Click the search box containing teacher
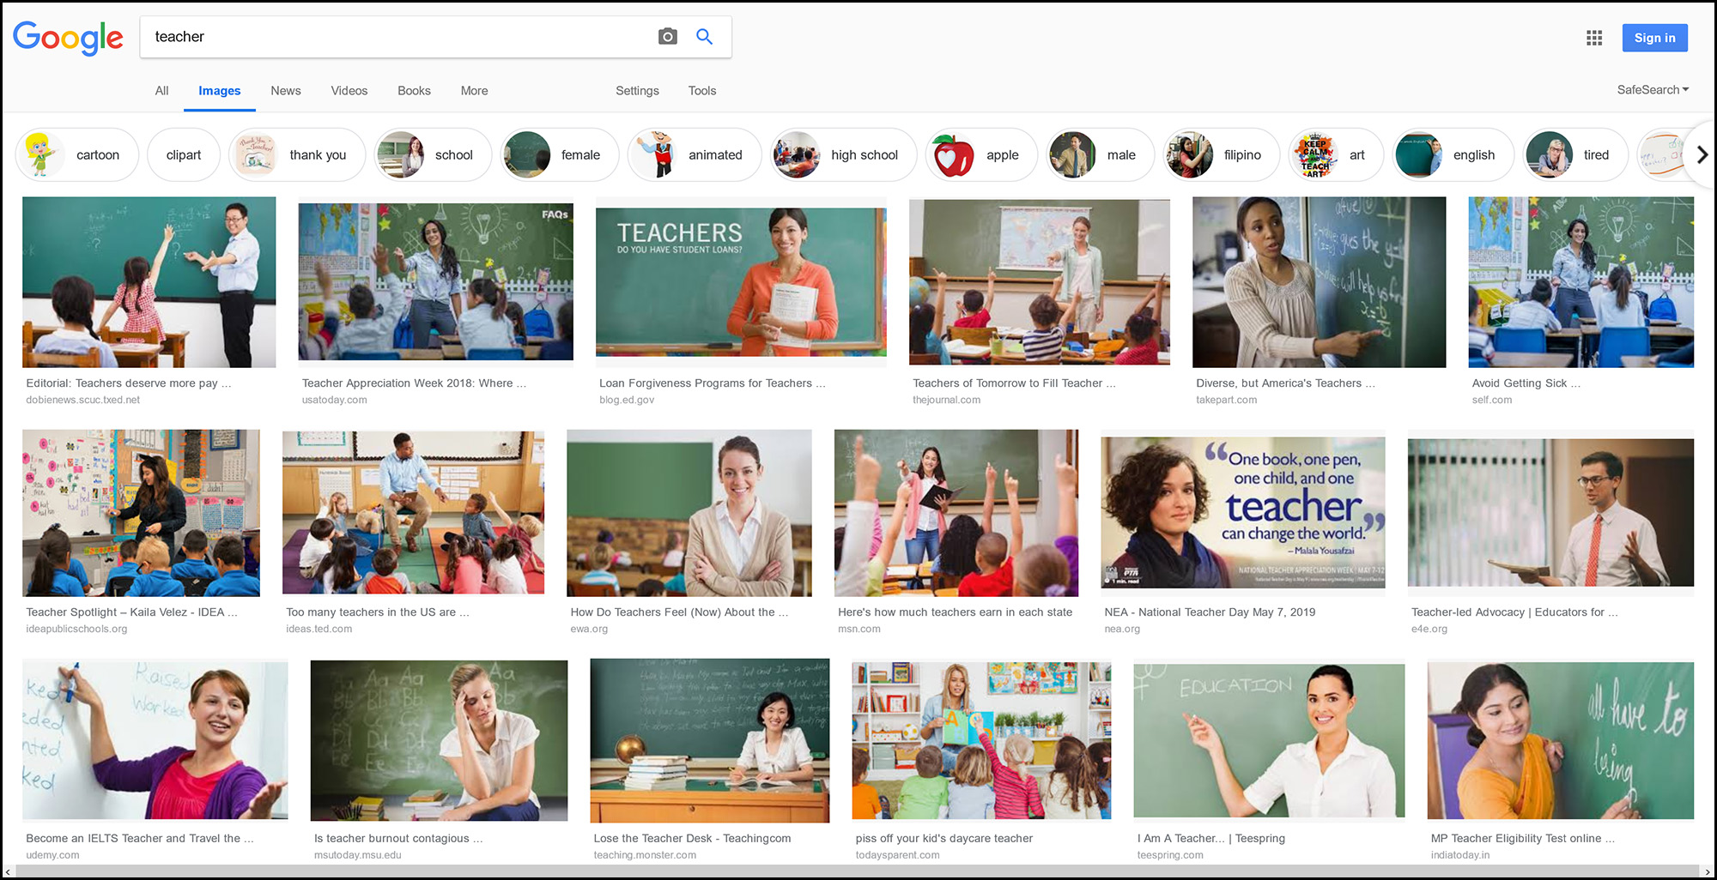The image size is (1717, 880). 395,37
